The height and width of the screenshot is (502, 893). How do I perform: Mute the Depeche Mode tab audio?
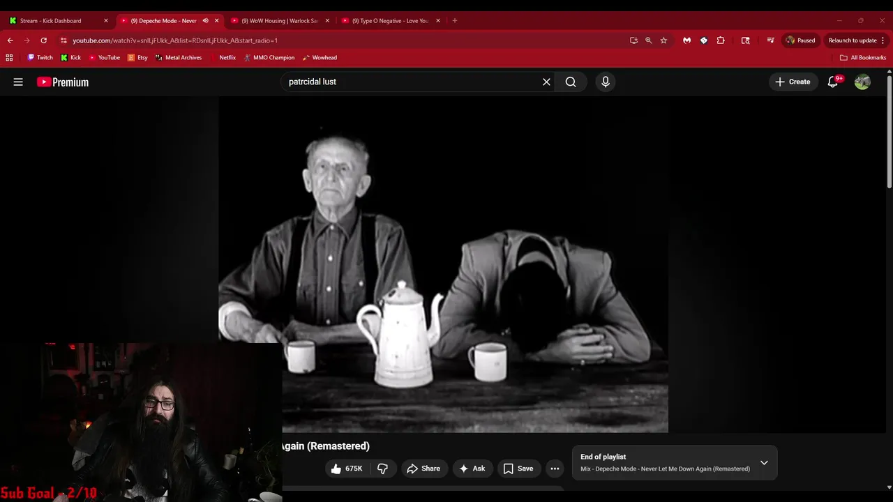click(205, 21)
